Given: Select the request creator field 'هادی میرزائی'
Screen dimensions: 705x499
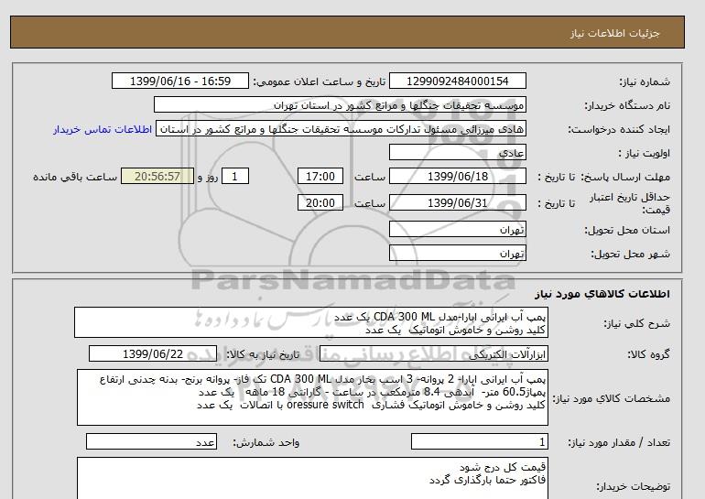Looking at the screenshot, I should (x=341, y=129).
